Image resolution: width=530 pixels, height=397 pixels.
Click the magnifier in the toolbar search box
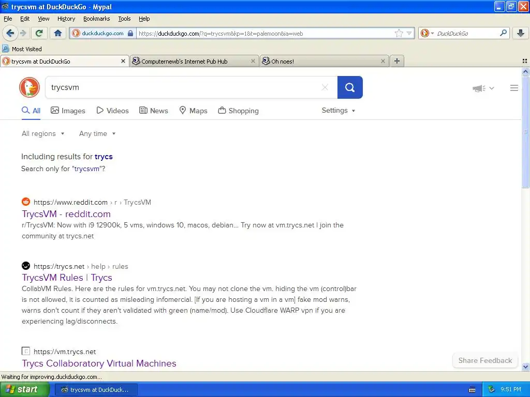point(503,33)
